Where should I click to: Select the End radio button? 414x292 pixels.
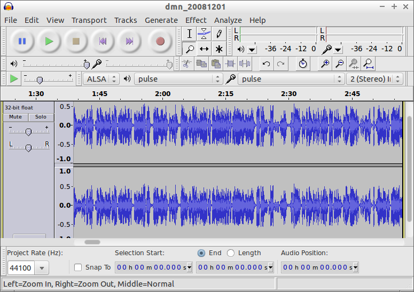(201, 253)
